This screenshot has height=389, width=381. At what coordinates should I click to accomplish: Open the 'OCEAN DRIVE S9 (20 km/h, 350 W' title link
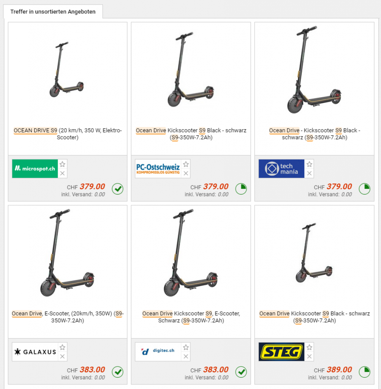coord(68,134)
